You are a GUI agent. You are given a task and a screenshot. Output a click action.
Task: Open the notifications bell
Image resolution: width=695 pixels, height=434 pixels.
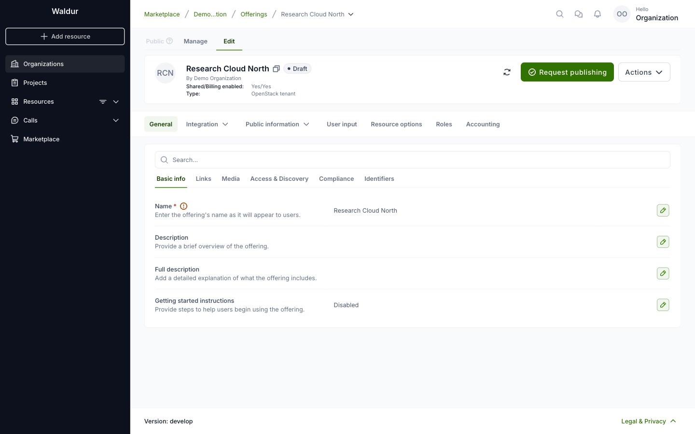tap(598, 14)
